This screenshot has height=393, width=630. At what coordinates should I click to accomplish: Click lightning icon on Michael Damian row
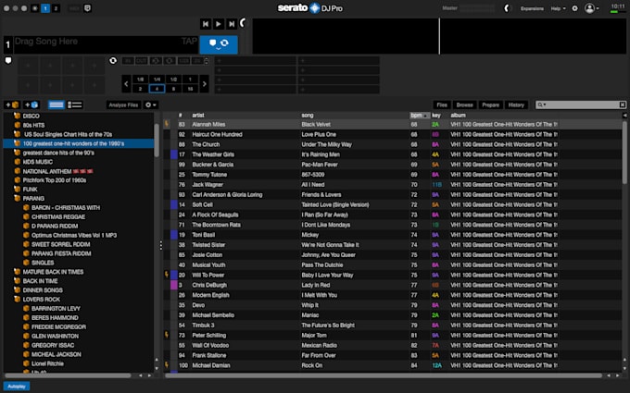click(x=167, y=365)
